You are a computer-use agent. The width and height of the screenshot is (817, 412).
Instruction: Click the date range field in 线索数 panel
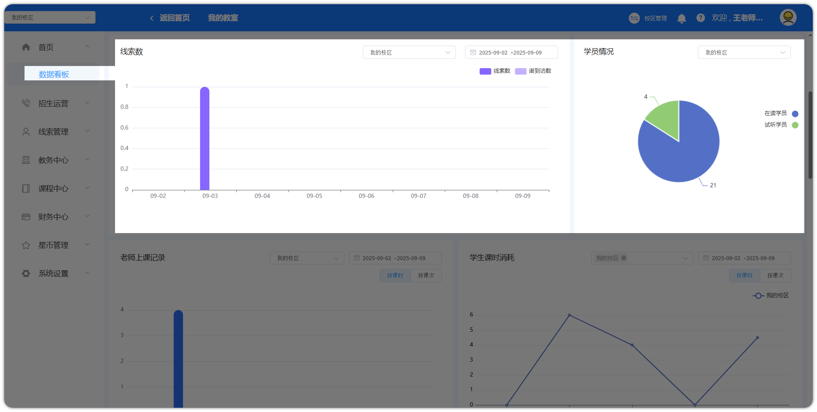(x=511, y=52)
